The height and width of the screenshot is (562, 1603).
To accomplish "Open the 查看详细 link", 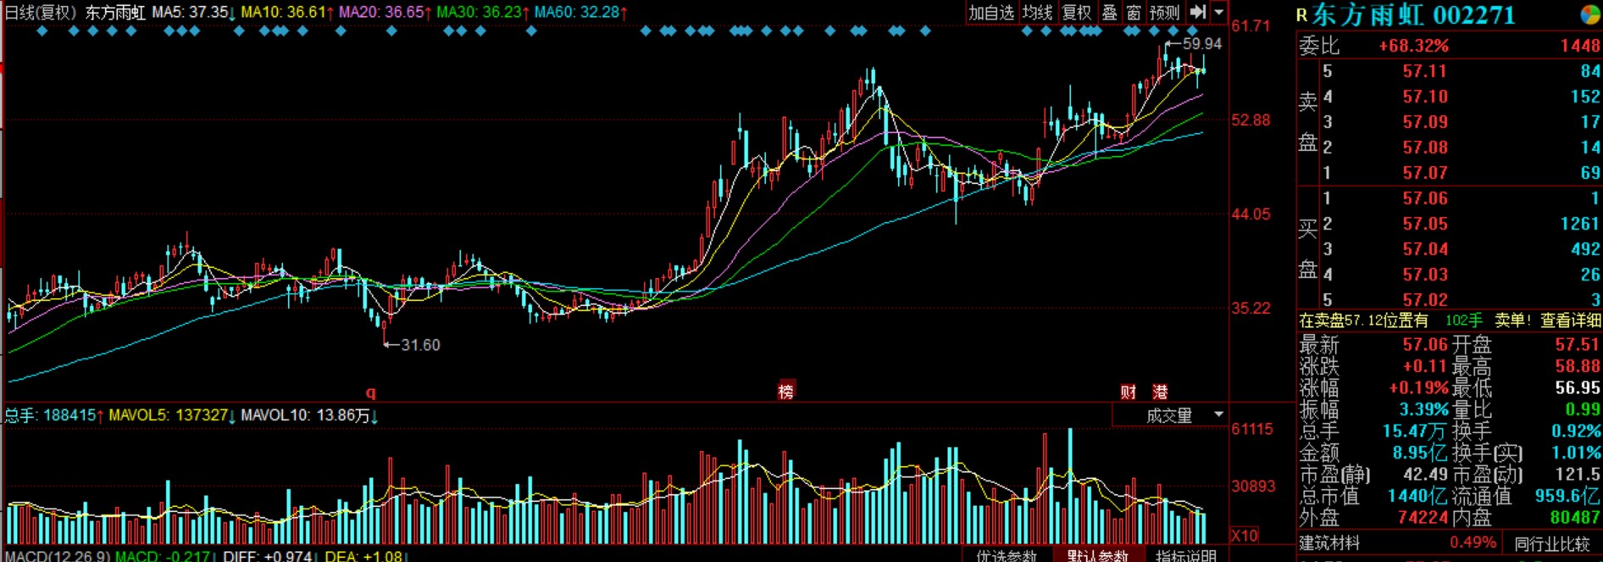I will click(x=1570, y=320).
